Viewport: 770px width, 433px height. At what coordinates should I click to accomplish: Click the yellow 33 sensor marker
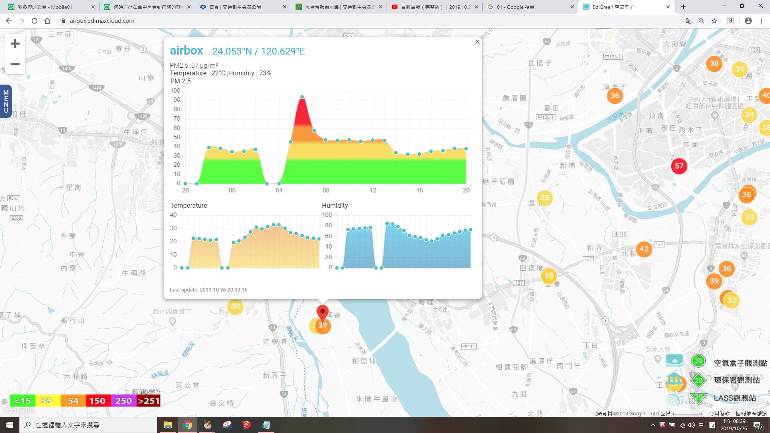click(x=749, y=217)
